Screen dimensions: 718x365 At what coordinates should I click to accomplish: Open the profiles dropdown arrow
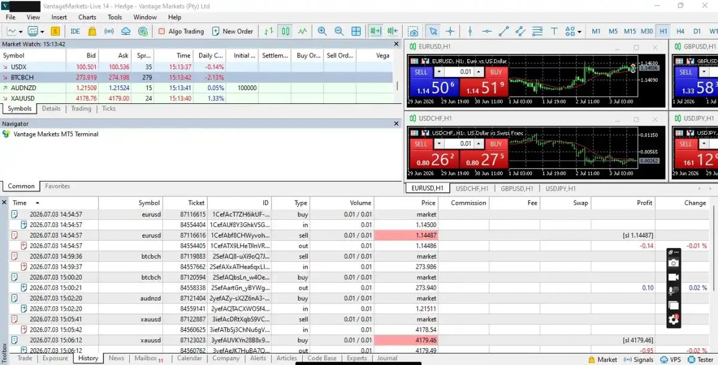[41, 31]
